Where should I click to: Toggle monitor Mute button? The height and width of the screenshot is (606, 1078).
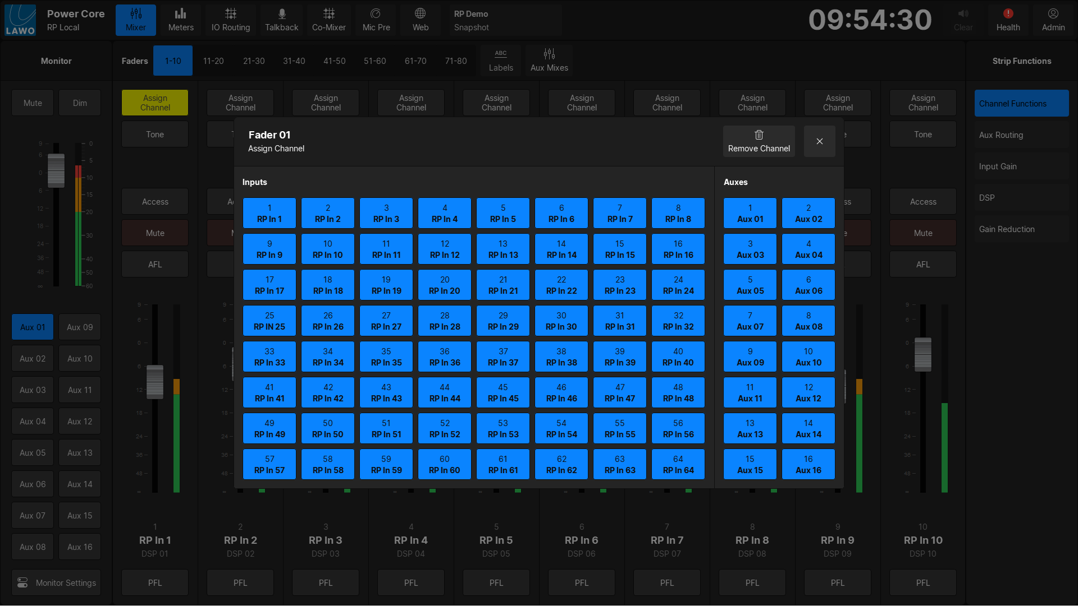pos(33,103)
